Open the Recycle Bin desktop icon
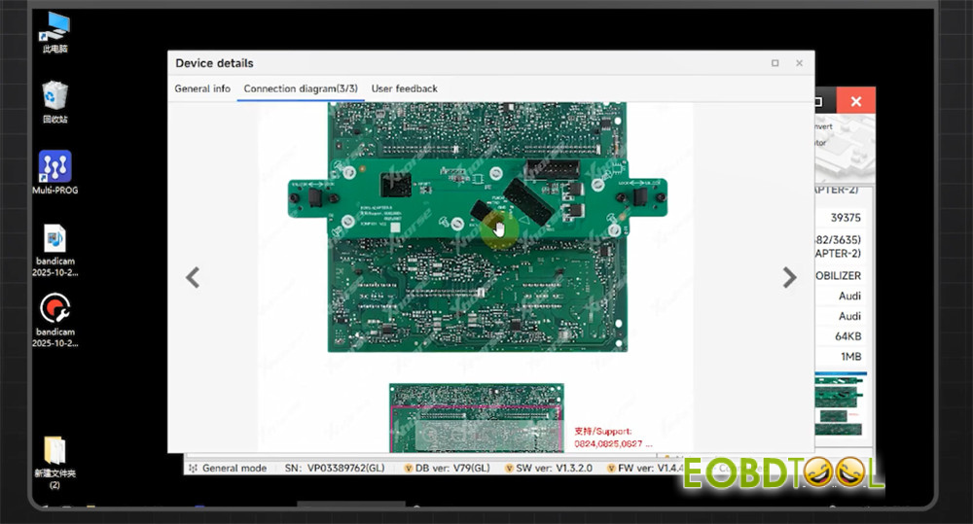The width and height of the screenshot is (973, 524). click(x=54, y=102)
